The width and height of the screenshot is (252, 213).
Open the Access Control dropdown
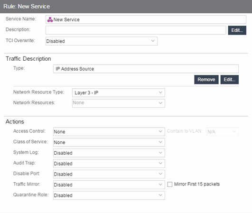[109, 132]
